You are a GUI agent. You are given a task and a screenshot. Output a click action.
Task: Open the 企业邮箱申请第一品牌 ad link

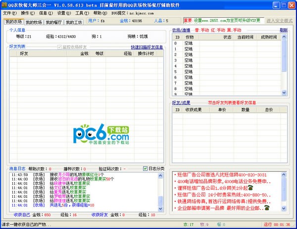point(220,208)
